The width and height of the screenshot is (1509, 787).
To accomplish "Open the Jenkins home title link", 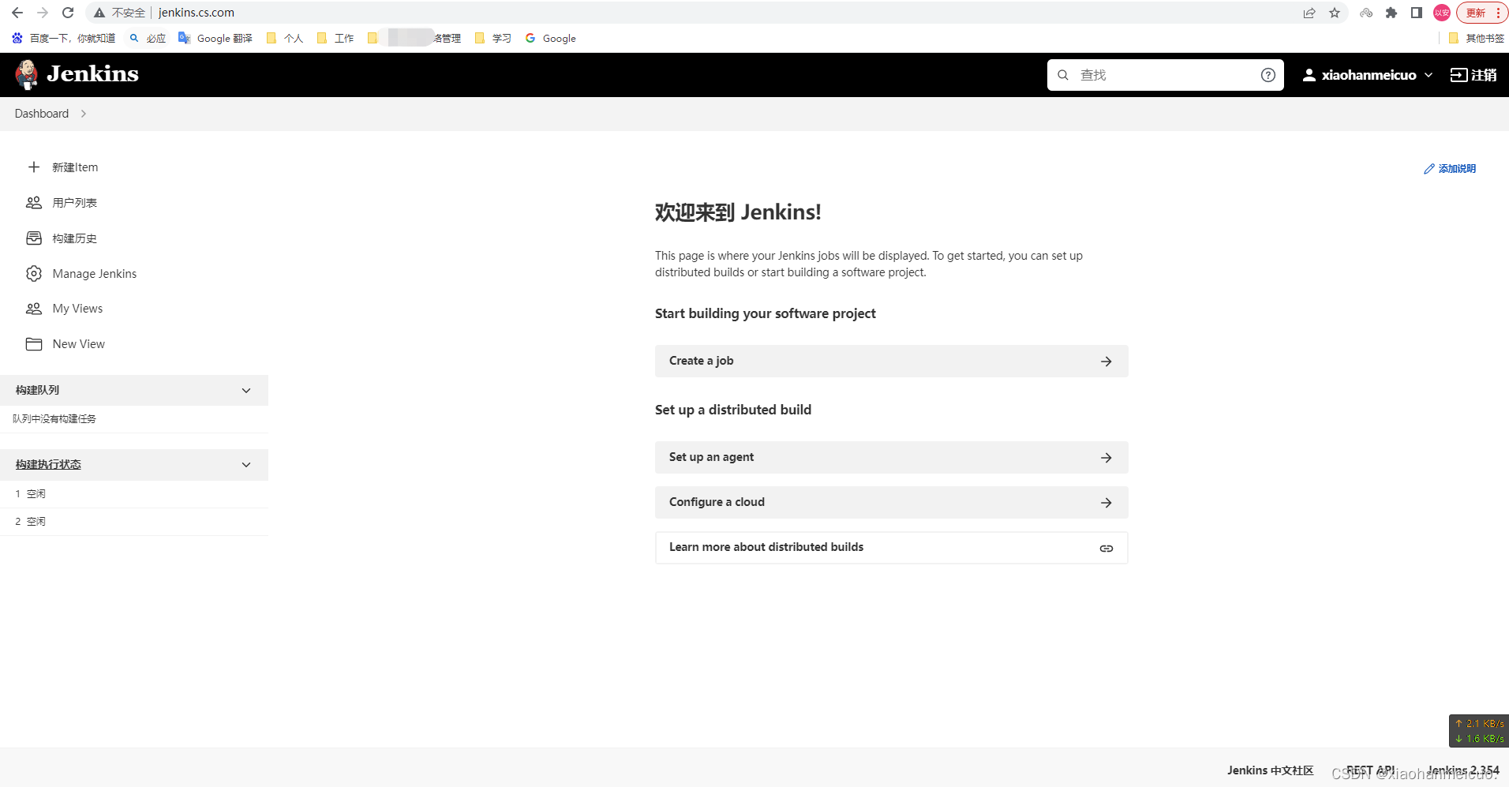I will [x=92, y=74].
